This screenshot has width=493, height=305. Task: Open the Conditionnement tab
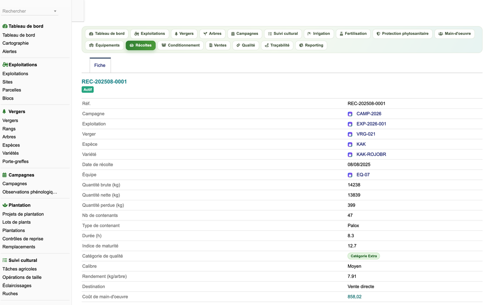coord(181,45)
